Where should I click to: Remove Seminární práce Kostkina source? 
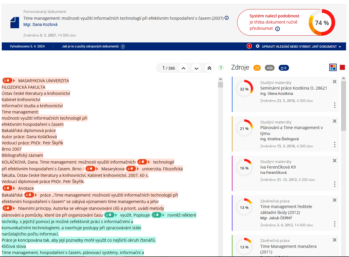click(335, 82)
